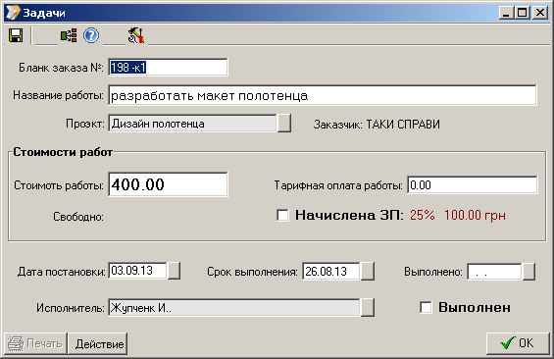Click the Исполнитель field Жупченк И..
Screen dimensions: 554x359
pos(234,308)
